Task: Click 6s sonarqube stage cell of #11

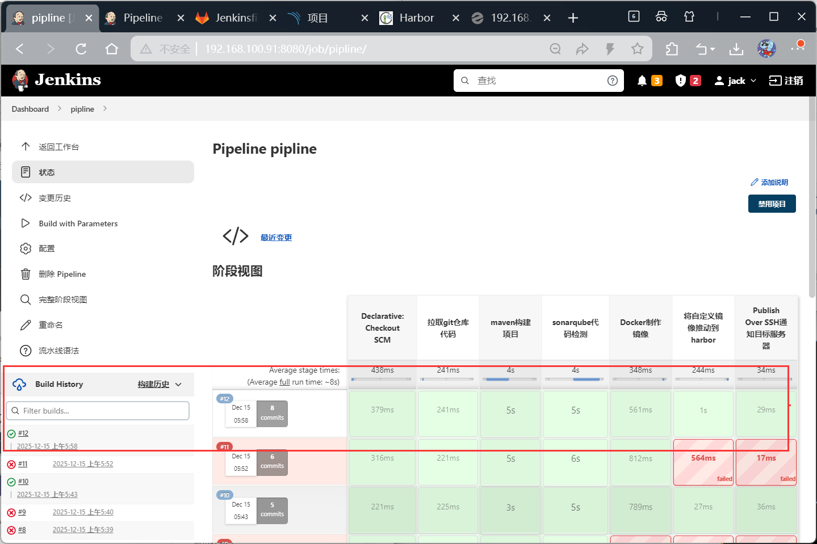Action: pos(576,461)
